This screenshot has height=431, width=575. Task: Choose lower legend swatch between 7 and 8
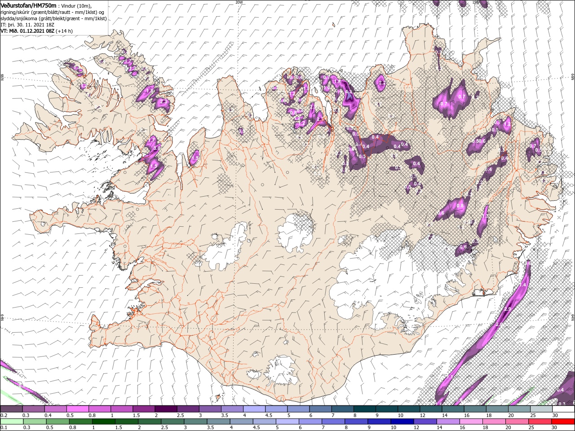pos(334,422)
